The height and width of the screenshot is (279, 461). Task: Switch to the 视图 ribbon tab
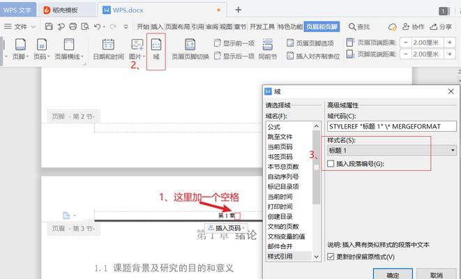point(226,27)
